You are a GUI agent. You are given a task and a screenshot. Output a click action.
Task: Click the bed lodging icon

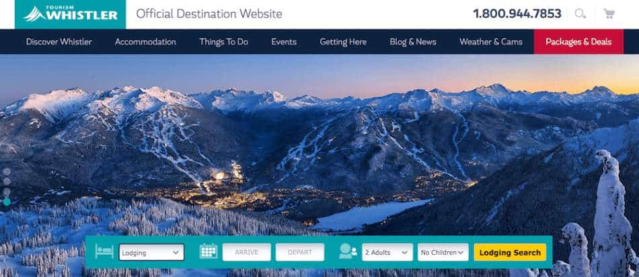coord(104,251)
